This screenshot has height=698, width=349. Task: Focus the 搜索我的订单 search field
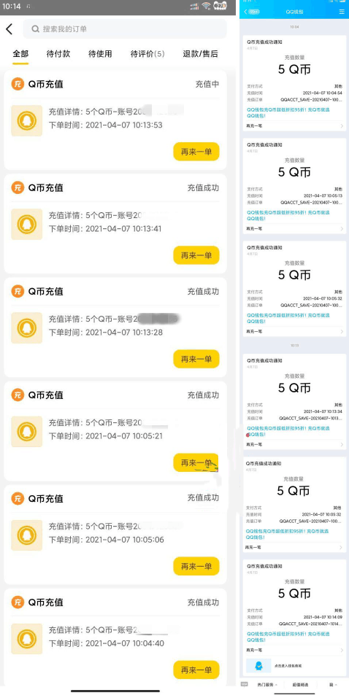coord(125,29)
